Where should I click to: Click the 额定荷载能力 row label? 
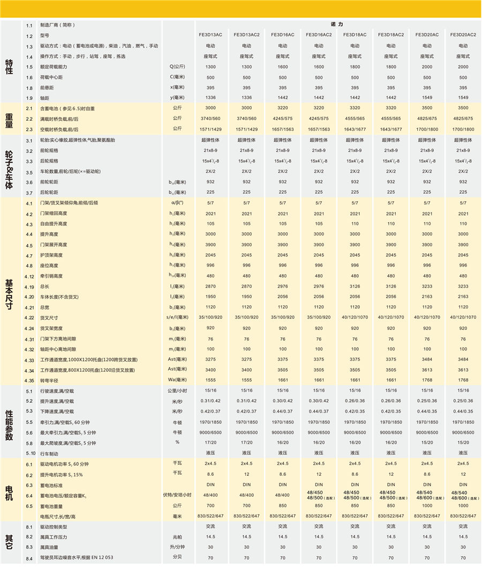tap(55, 67)
